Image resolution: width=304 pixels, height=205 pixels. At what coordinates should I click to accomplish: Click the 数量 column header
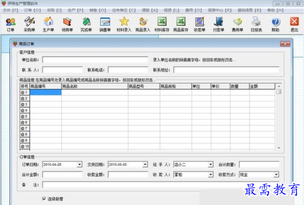240,86
